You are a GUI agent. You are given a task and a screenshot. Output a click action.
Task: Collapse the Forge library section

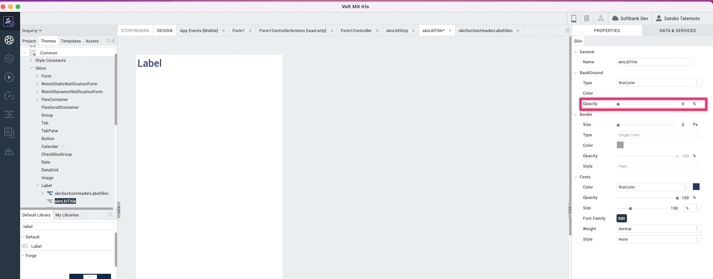(23, 256)
